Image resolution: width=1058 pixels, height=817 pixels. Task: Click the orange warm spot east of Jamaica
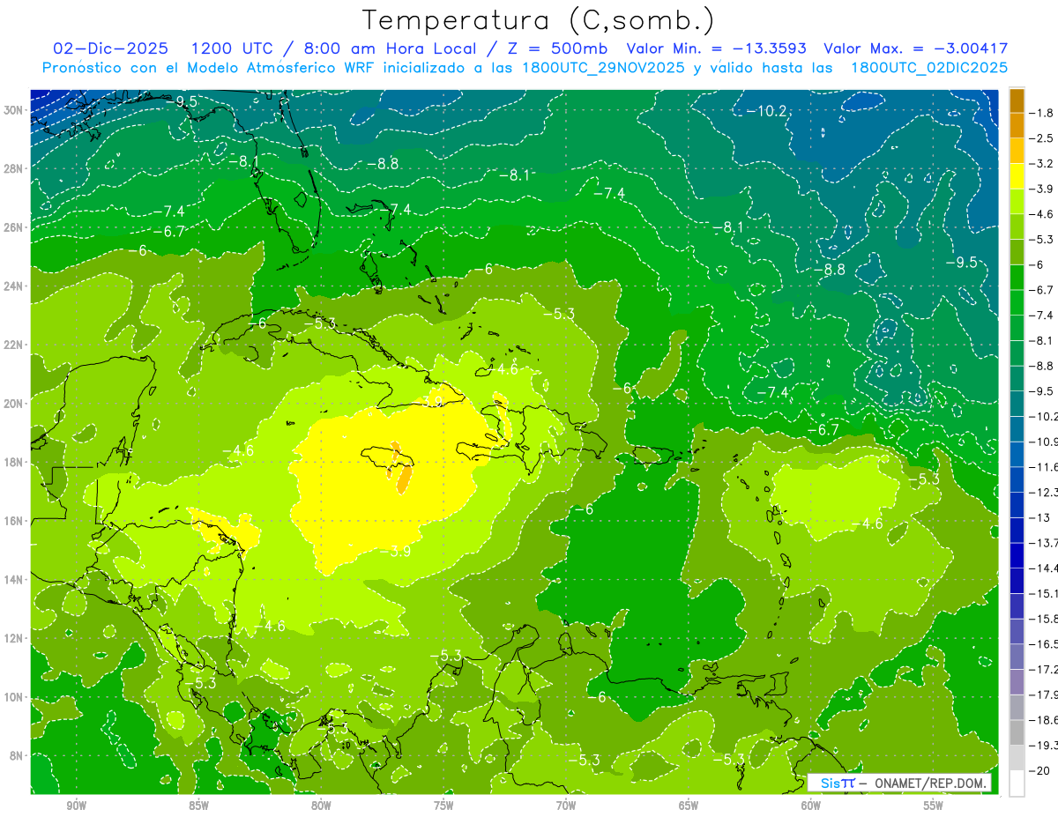tap(403, 480)
